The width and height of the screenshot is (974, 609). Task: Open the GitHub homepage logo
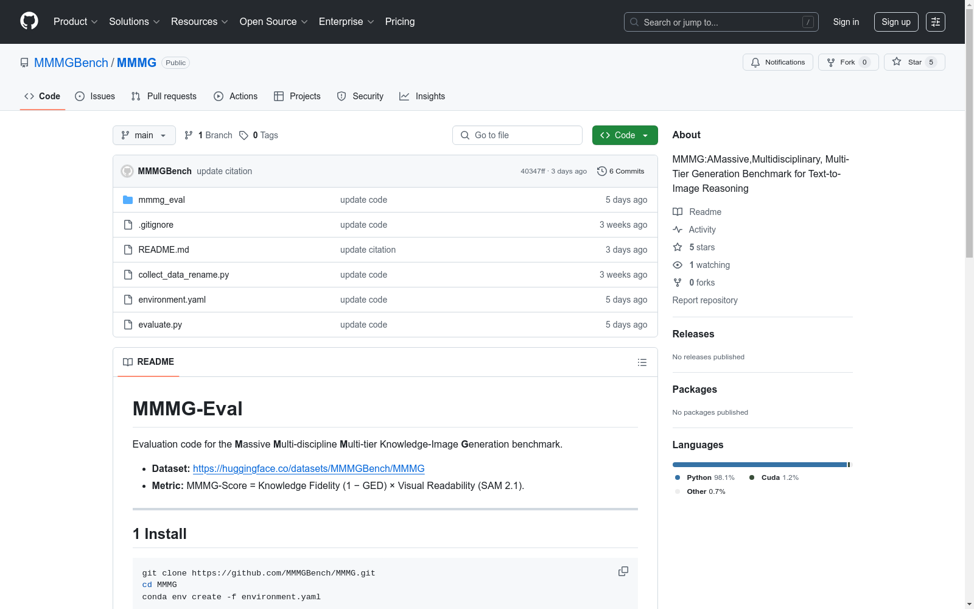pyautogui.click(x=29, y=21)
